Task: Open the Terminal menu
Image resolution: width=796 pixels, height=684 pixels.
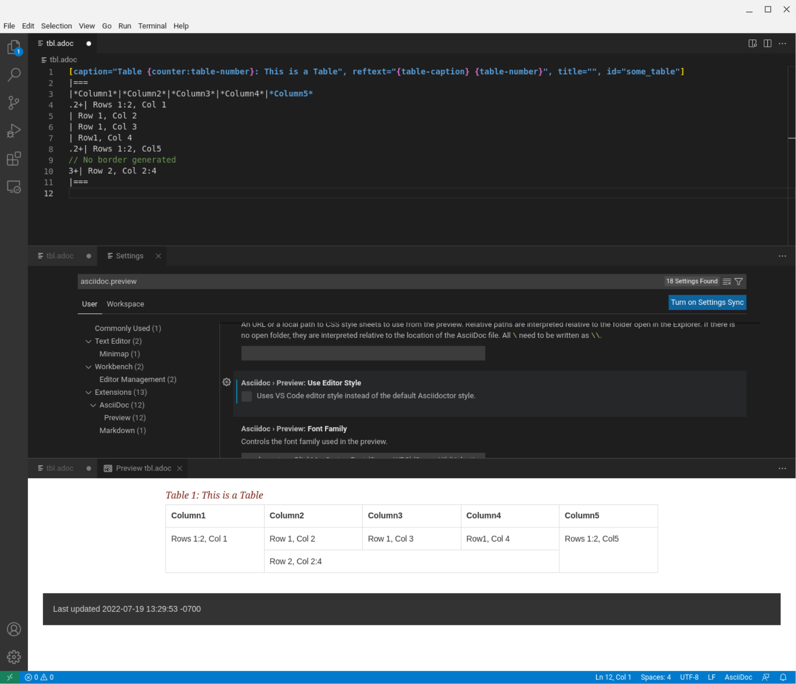Action: click(x=152, y=26)
